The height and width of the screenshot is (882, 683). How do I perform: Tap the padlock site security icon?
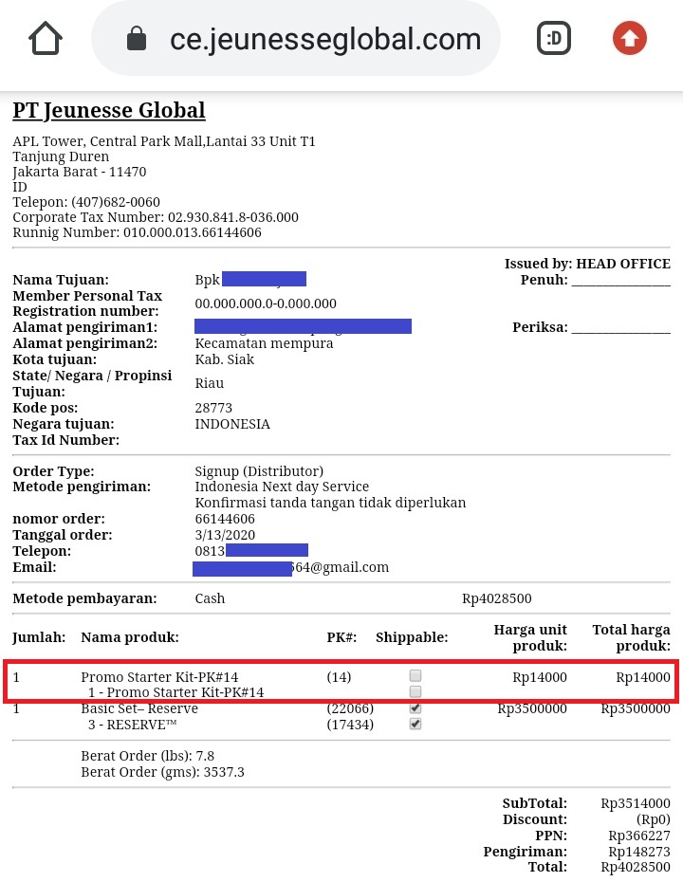point(137,40)
